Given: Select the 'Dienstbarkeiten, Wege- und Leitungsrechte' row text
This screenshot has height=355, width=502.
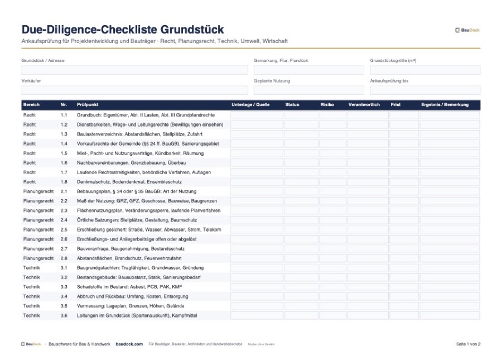Looking at the screenshot, I should point(150,124).
